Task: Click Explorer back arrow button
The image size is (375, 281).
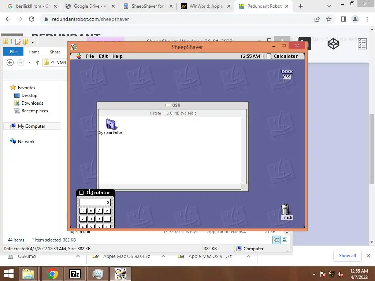Action: [x=10, y=63]
